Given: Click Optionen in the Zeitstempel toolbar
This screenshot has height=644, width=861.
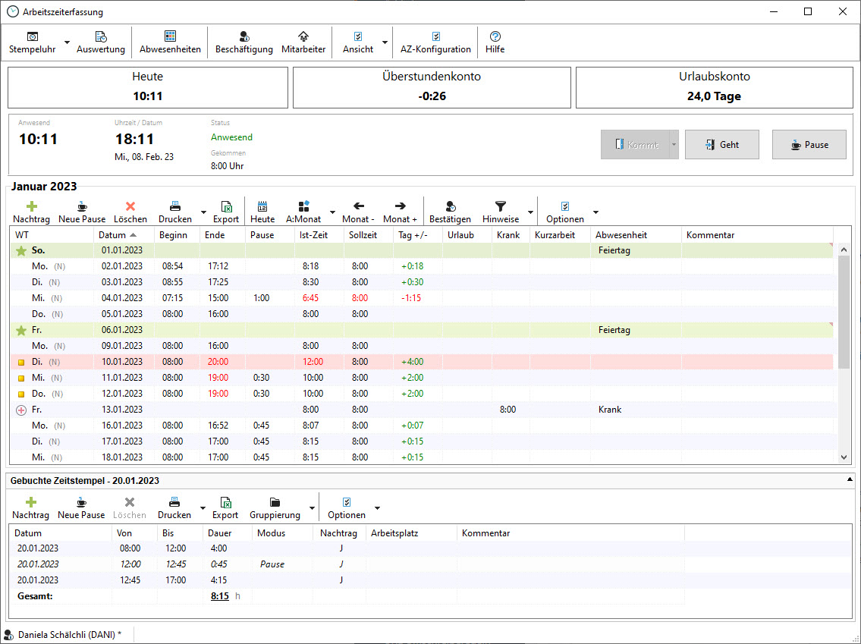Looking at the screenshot, I should click(347, 508).
